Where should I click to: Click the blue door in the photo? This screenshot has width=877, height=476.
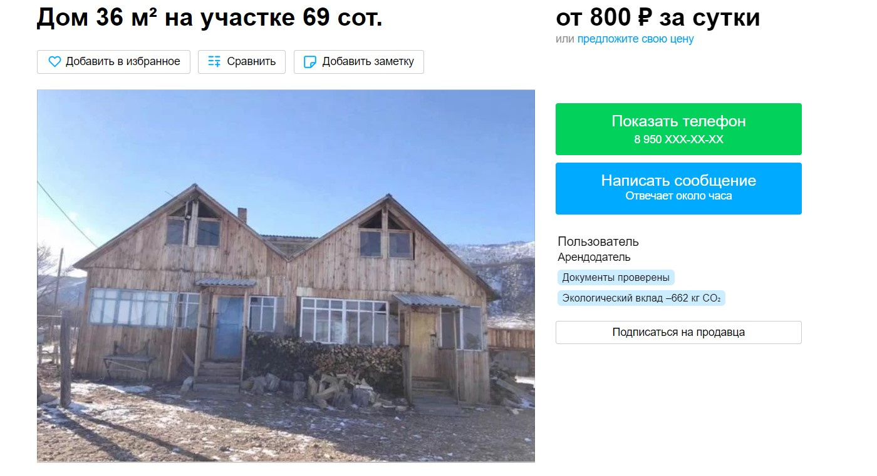click(x=227, y=328)
